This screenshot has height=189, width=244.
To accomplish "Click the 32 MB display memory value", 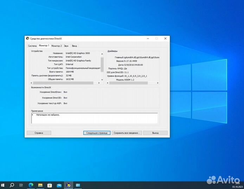I will tap(69, 76).
